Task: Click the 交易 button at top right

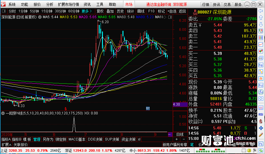Action: 227,5
